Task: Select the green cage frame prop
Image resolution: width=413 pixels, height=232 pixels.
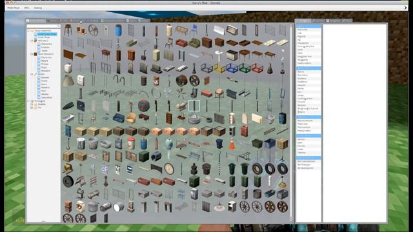Action: tap(245, 68)
